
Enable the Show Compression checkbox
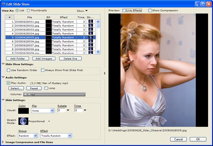(150, 10)
